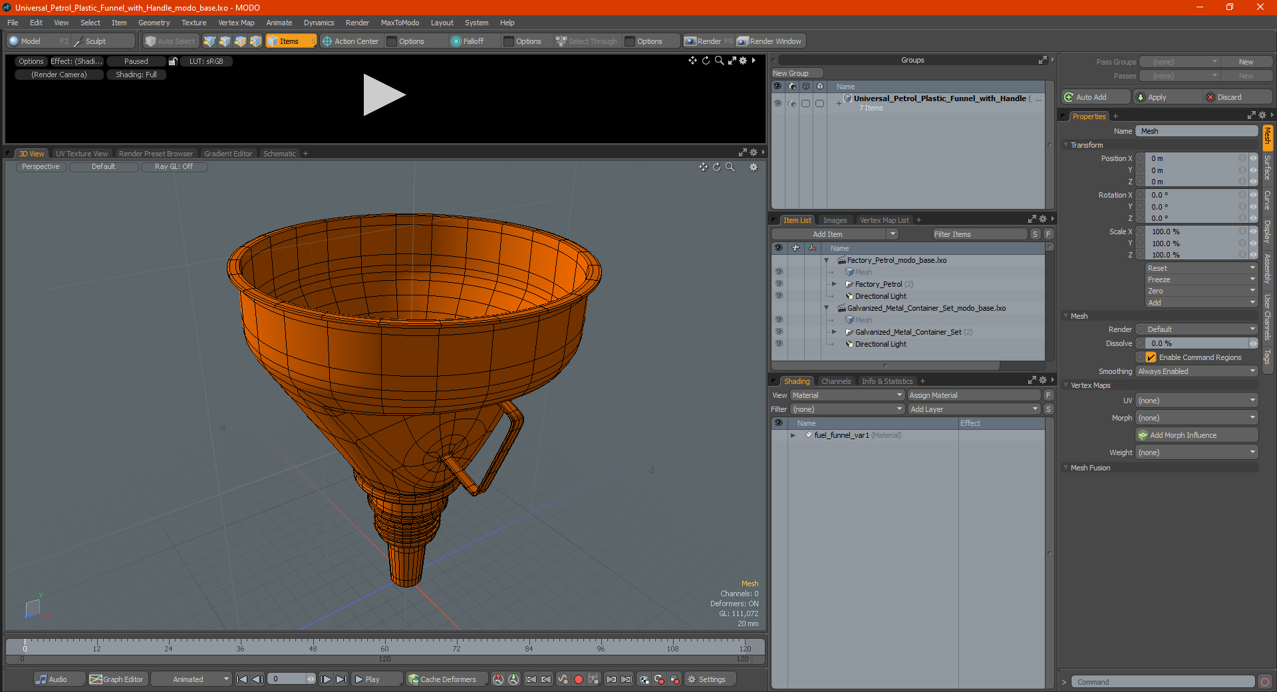This screenshot has height=692, width=1277.
Task: Open the MaxToModo menu
Action: point(400,23)
